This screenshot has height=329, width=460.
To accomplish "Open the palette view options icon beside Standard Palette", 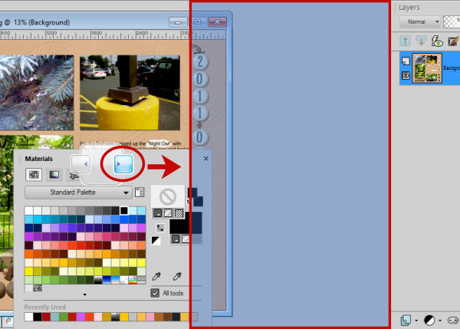I will click(140, 192).
